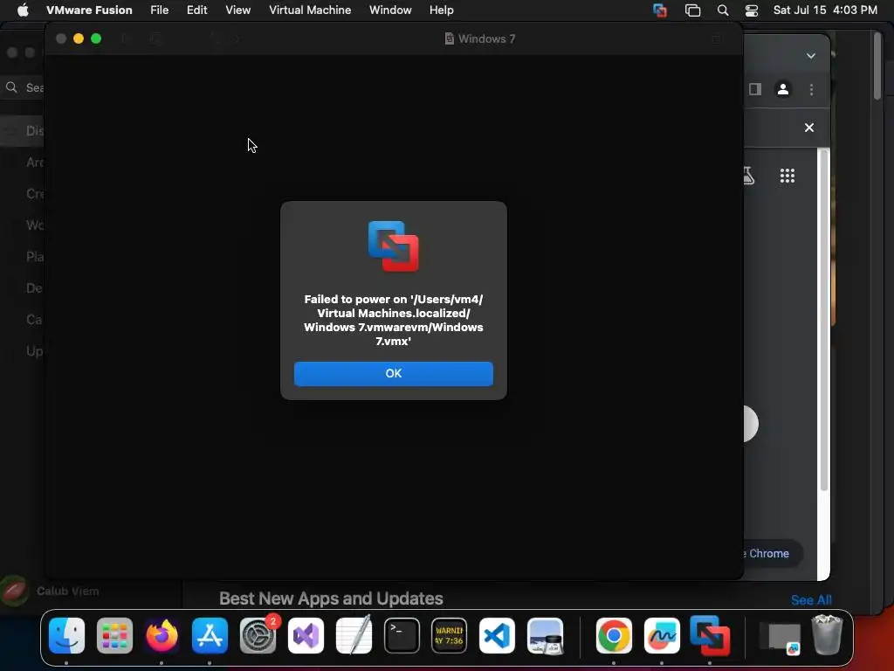Open Launchpad from the Dock
Image resolution: width=894 pixels, height=671 pixels.
(114, 636)
